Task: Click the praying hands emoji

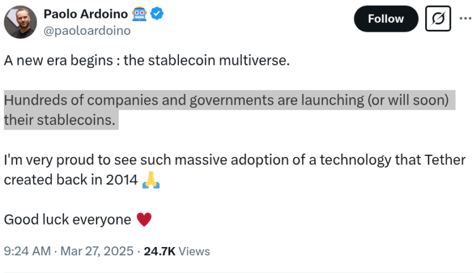Action: click(150, 180)
